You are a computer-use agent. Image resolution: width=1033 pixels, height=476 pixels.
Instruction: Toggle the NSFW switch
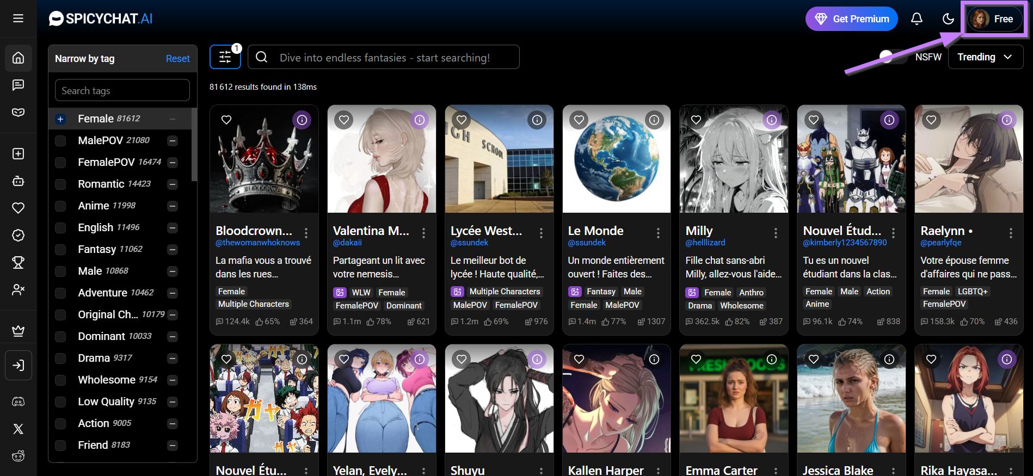tap(893, 57)
